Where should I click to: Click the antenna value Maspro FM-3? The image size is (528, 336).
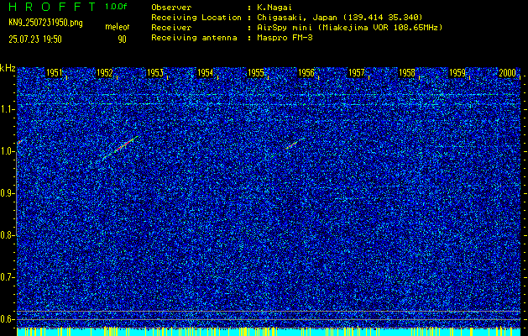(285, 38)
